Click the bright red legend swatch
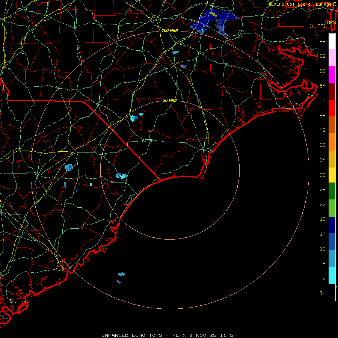The height and width of the screenshot is (338, 338). tap(332, 108)
